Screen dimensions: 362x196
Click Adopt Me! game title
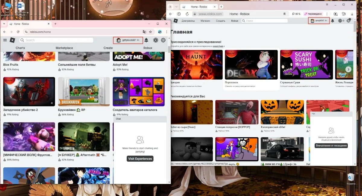(120, 65)
